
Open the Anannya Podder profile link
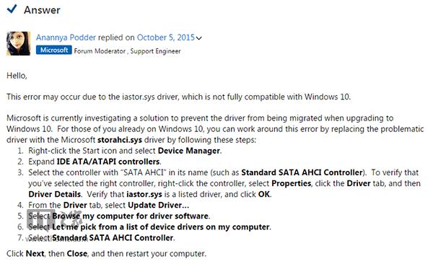pos(66,38)
